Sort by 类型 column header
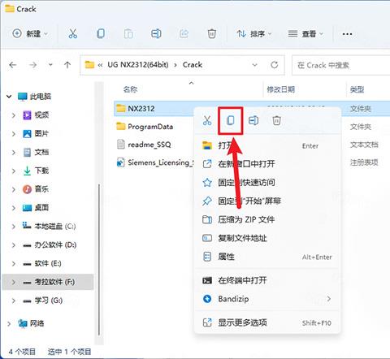390x359 pixels. point(357,89)
